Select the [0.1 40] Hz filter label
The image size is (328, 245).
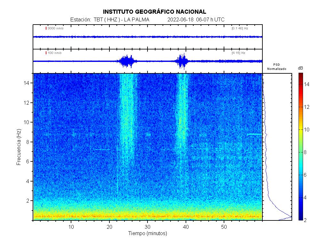point(240,28)
